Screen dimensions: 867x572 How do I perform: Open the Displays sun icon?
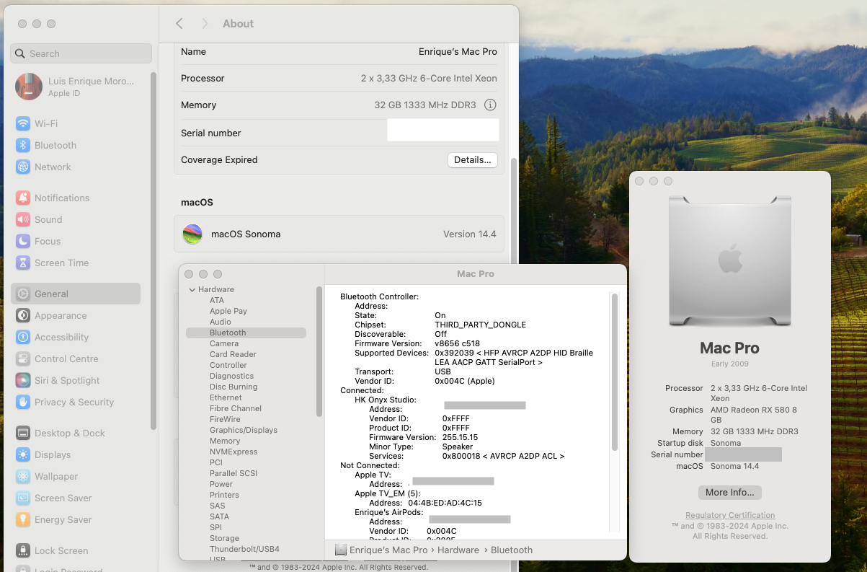(23, 454)
